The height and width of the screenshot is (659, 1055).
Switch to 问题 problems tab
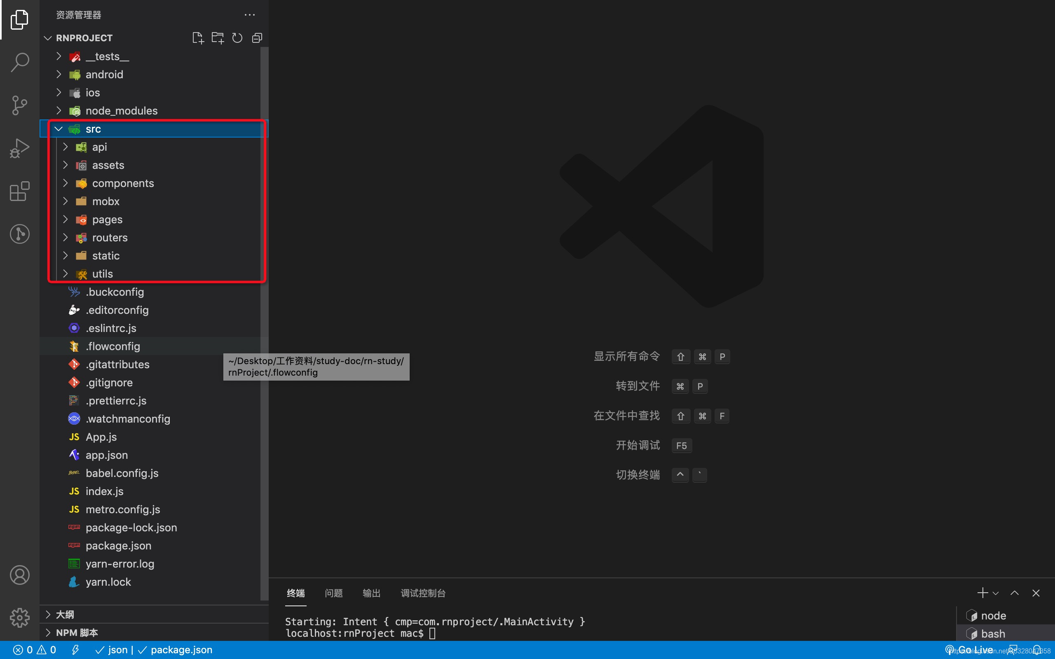[x=333, y=593]
